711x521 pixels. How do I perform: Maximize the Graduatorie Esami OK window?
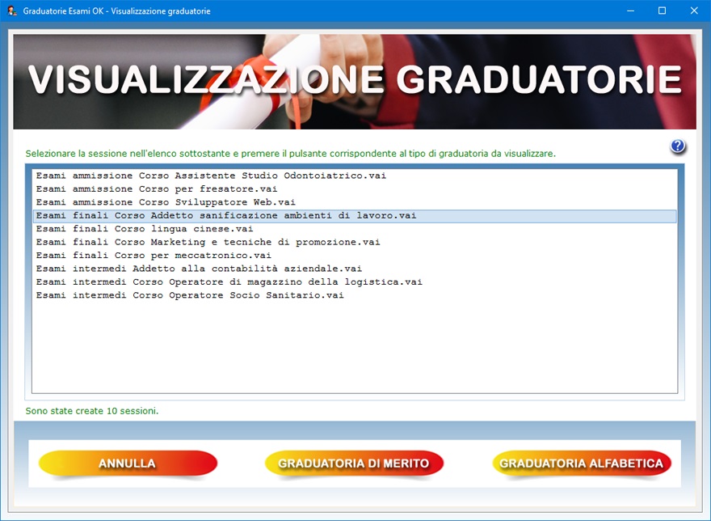click(x=662, y=11)
